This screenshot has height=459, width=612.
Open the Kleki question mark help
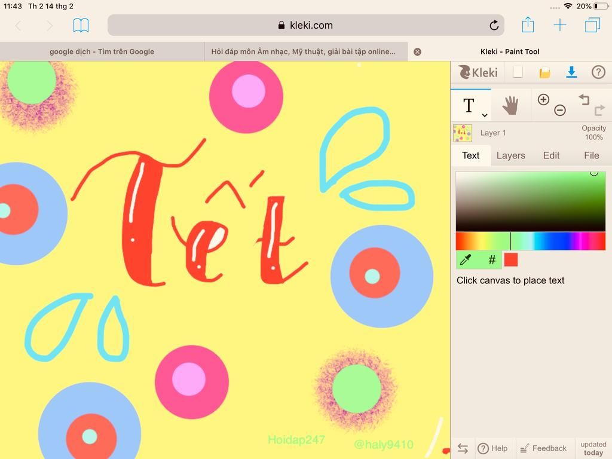(598, 72)
